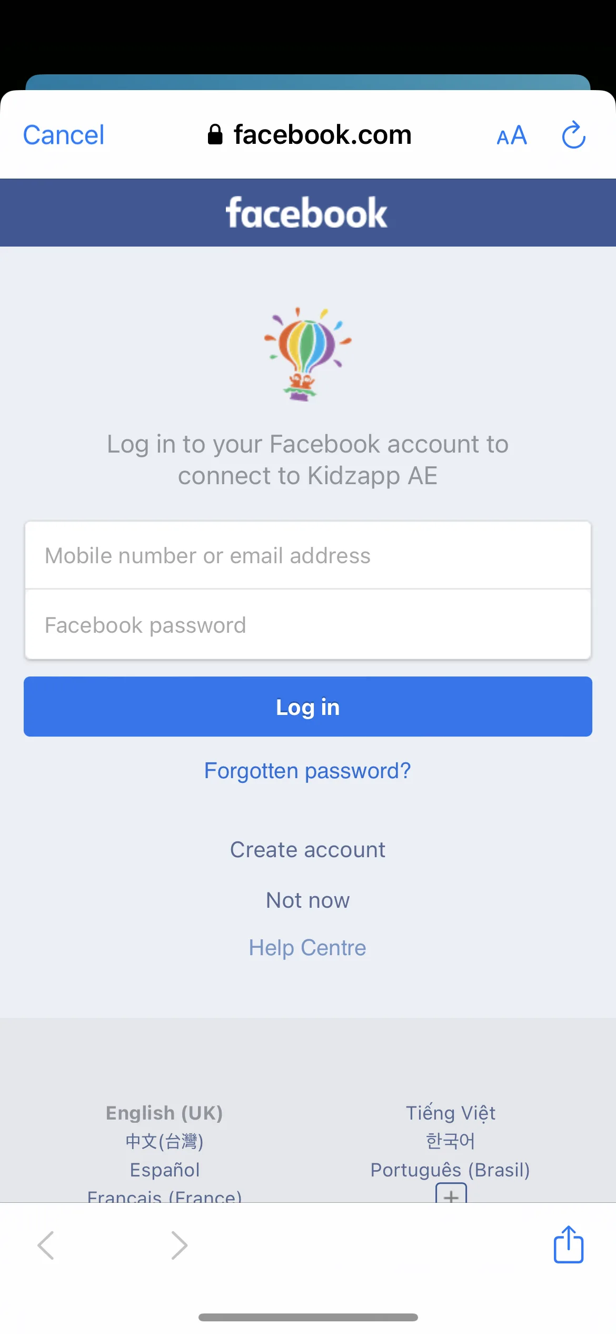Open the Forgotten password? link
The image size is (616, 1334).
(307, 771)
